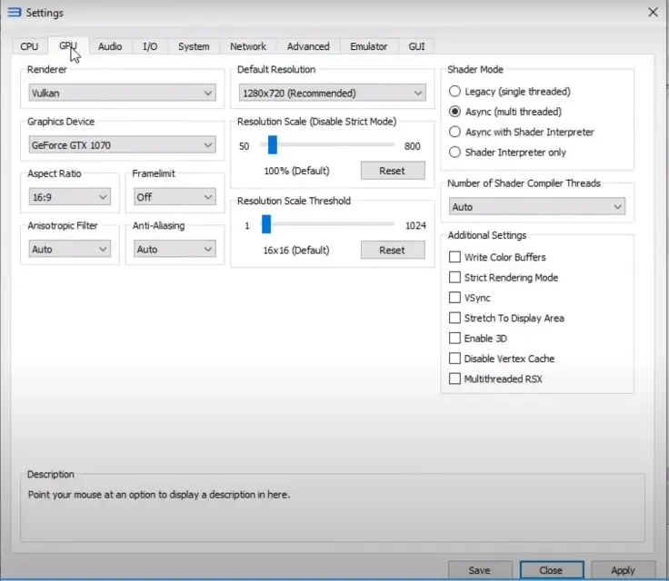Open the Aspect Ratio 16:9 dropdown

pyautogui.click(x=70, y=197)
